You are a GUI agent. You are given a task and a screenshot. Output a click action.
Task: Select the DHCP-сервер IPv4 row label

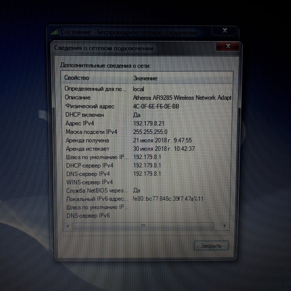tap(90, 165)
